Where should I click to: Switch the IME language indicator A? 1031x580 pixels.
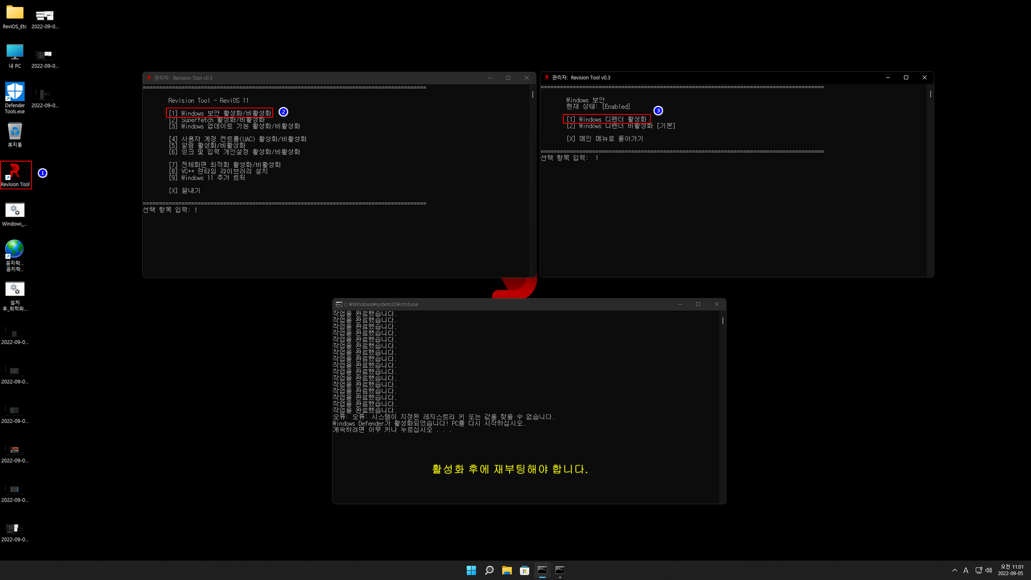pyautogui.click(x=966, y=570)
